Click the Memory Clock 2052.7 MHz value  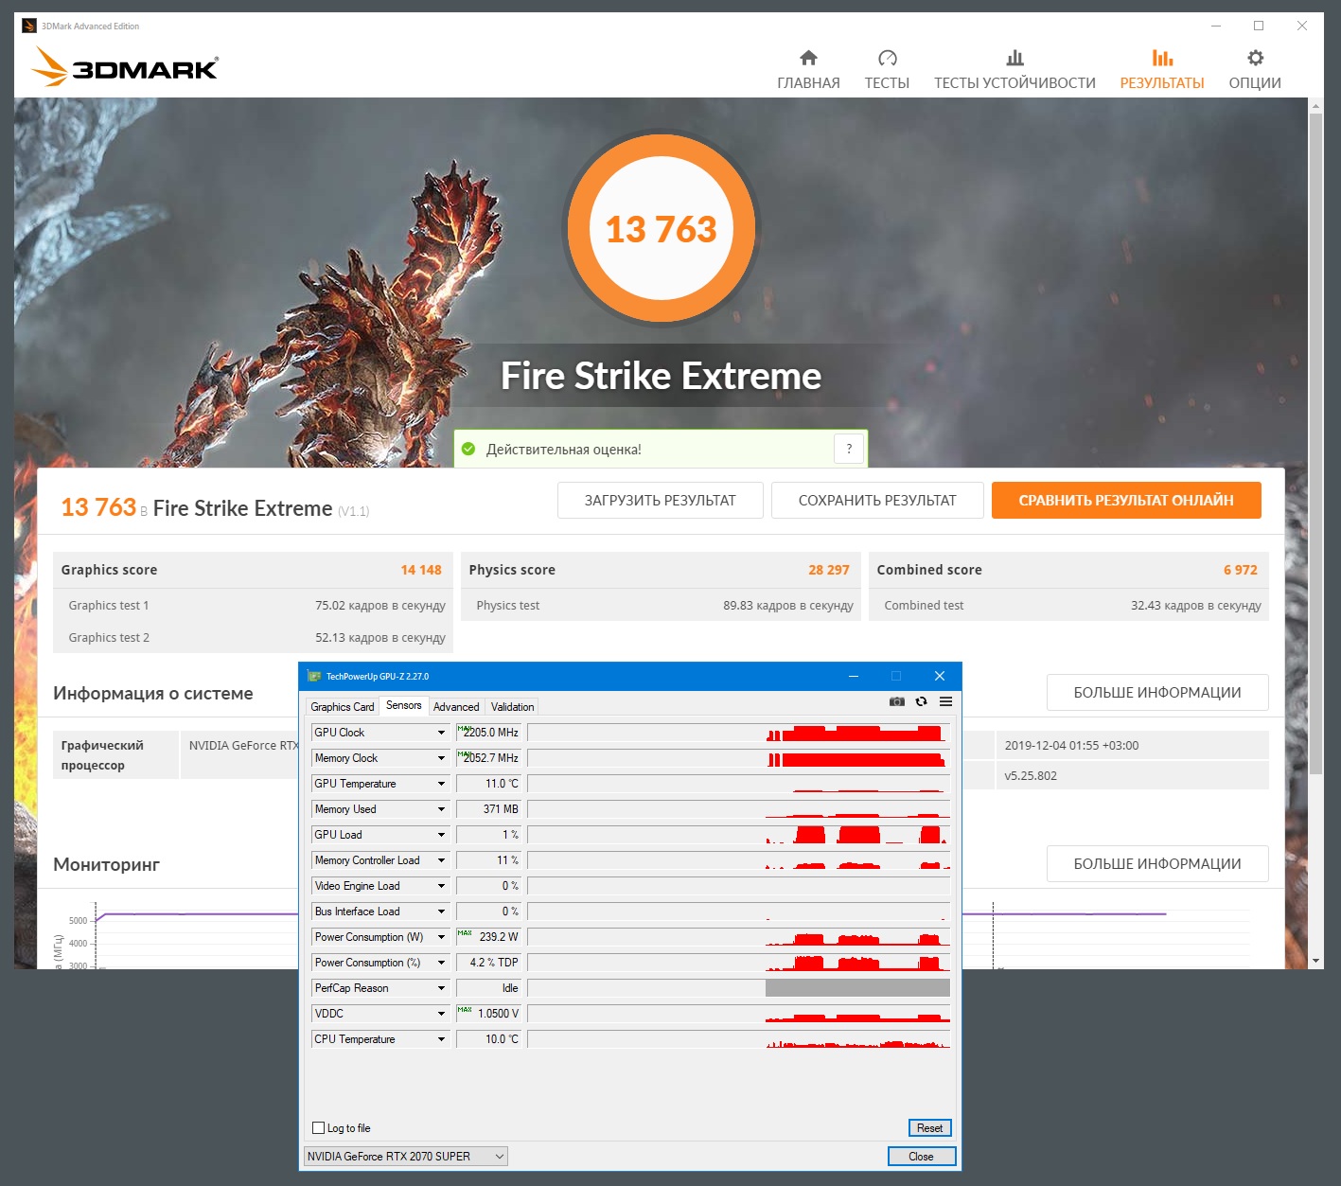coord(489,758)
